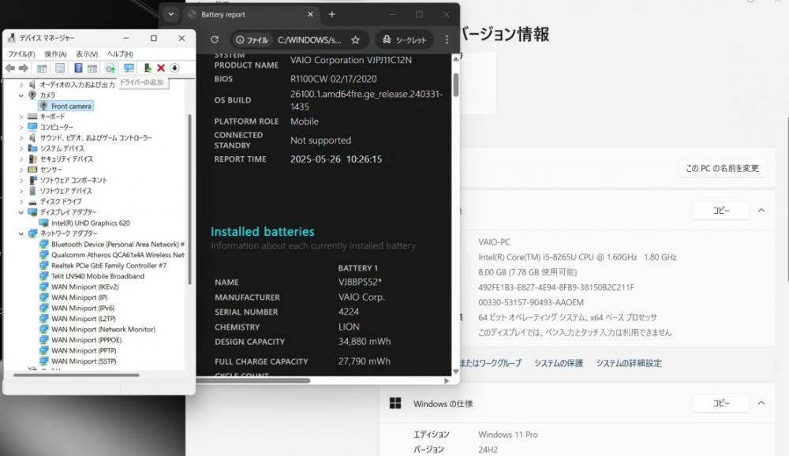Viewport: 789px width, 456px height.
Task: Click the browser address bar URL
Action: [309, 39]
